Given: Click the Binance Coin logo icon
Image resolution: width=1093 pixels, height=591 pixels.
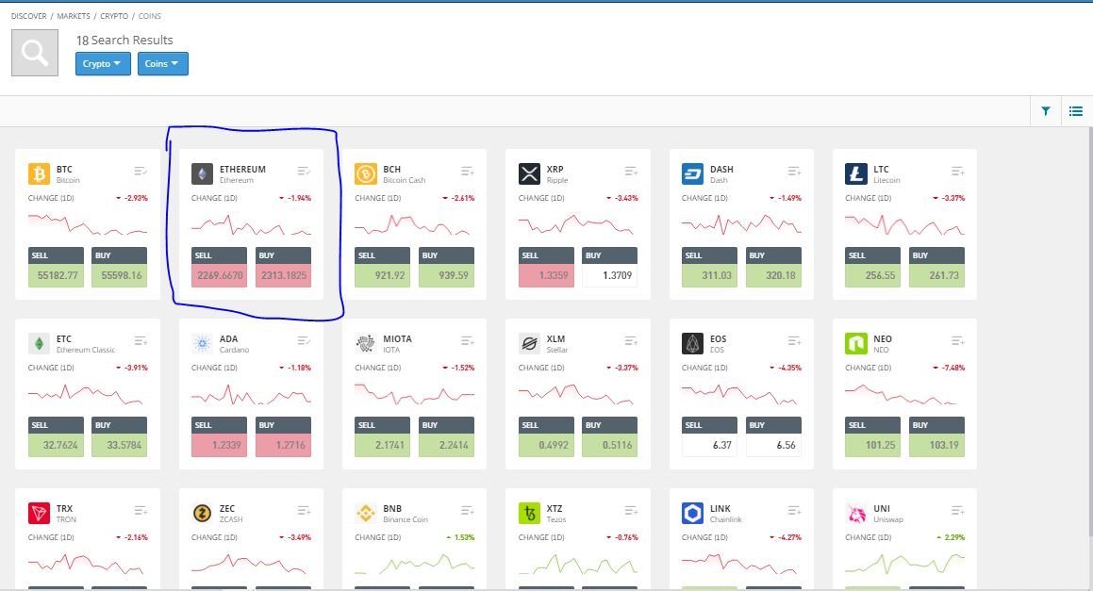Looking at the screenshot, I should point(365,513).
